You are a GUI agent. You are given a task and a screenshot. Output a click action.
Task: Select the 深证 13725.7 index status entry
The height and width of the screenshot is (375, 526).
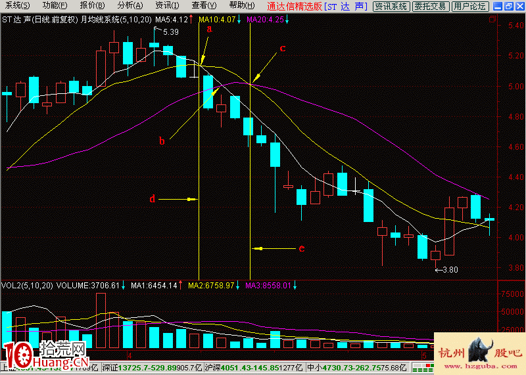pos(152,368)
